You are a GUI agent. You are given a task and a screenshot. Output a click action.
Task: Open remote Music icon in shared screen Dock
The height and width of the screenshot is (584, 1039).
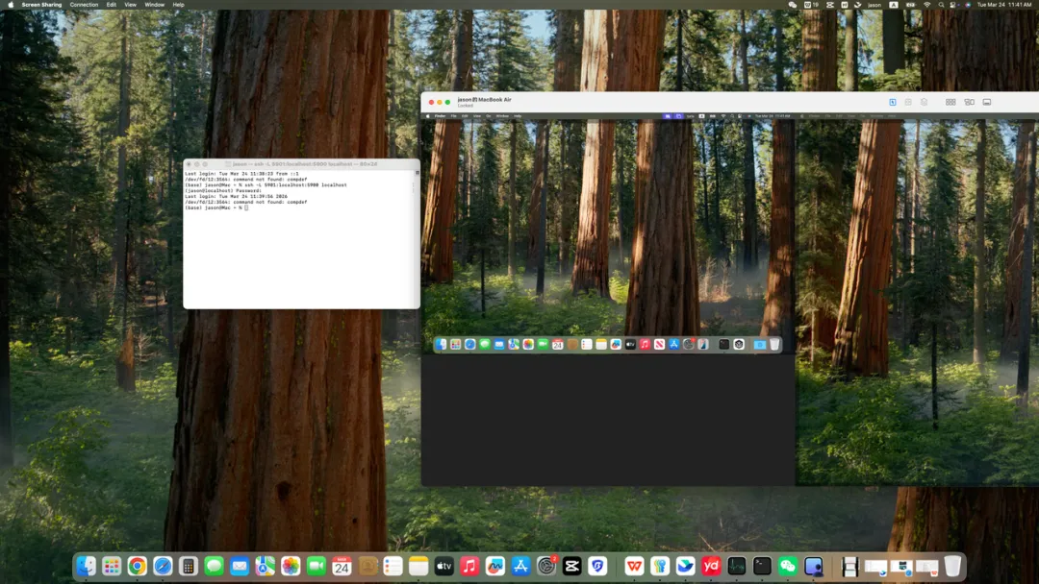(x=645, y=345)
